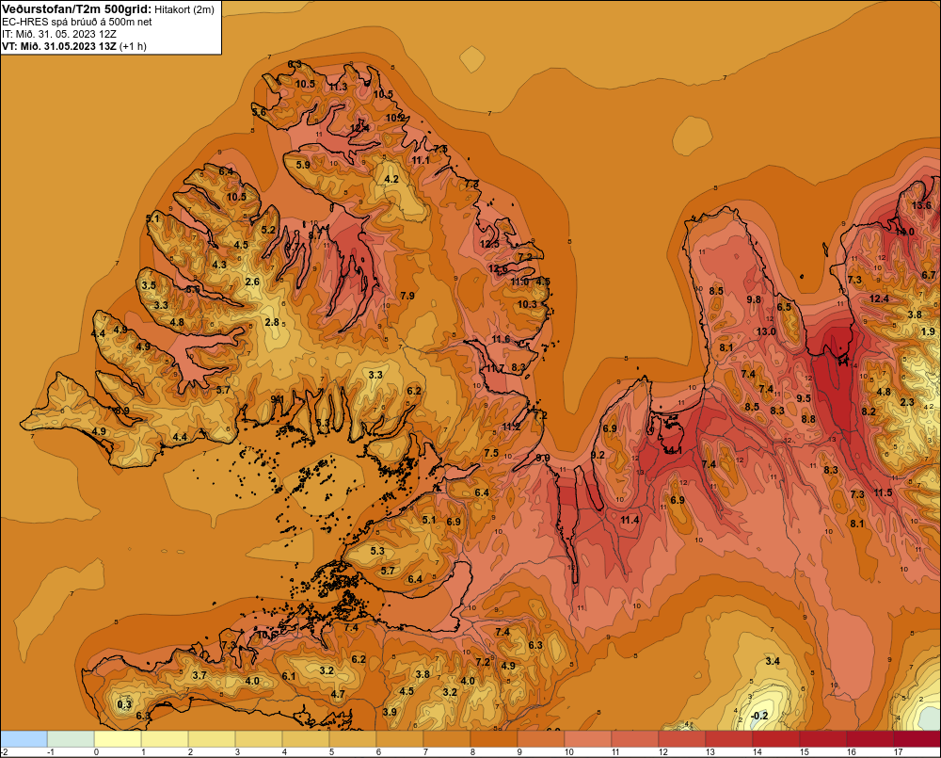Click the 4.7 temperature value

point(338,694)
